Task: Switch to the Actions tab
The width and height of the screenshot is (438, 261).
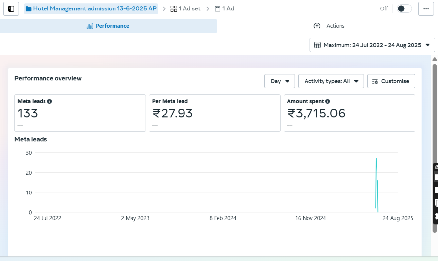Action: [329, 26]
